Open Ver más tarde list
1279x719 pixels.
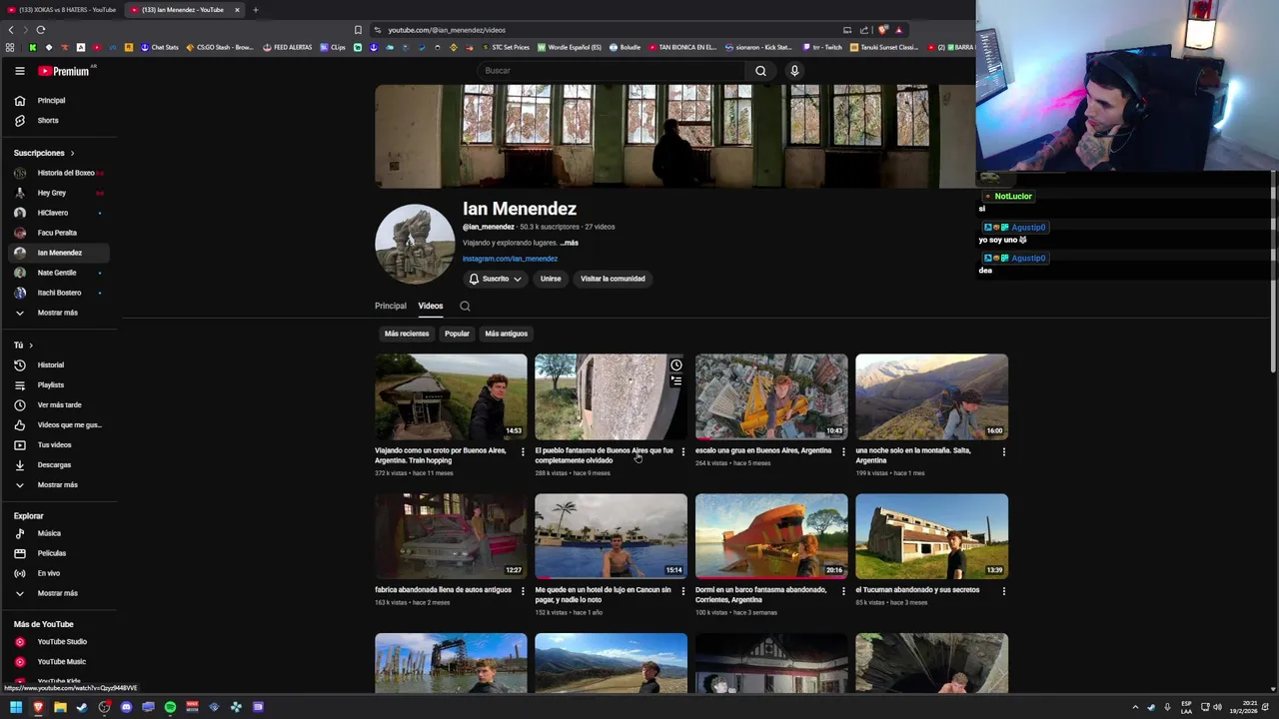(x=59, y=405)
